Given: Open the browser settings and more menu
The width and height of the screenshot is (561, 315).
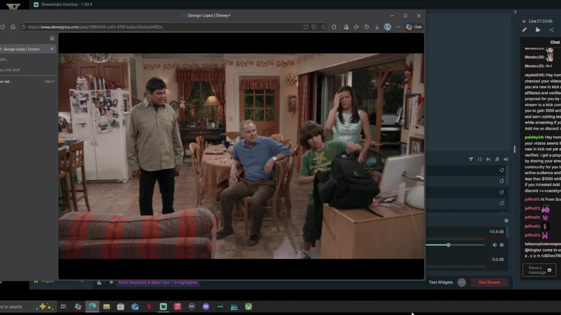Looking at the screenshot, I should pyautogui.click(x=398, y=27).
